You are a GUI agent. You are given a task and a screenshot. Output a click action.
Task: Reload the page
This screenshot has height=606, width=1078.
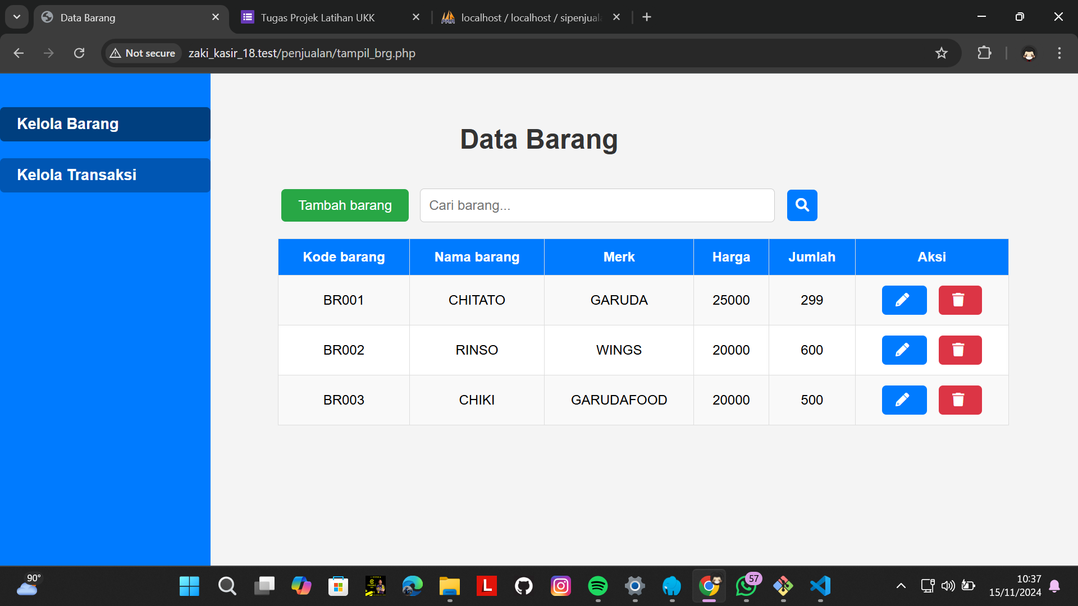tap(79, 53)
